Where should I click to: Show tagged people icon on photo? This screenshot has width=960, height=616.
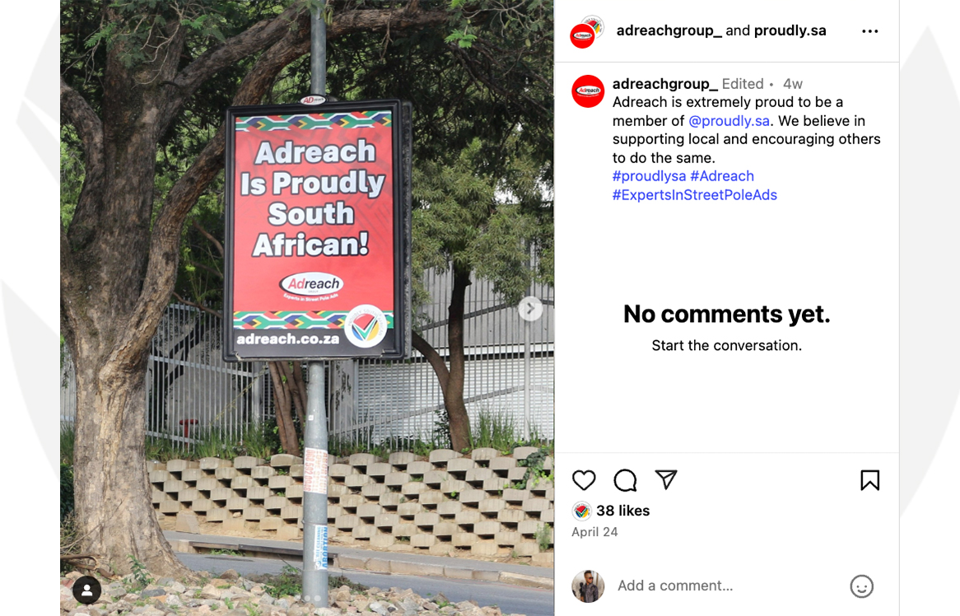tap(87, 590)
